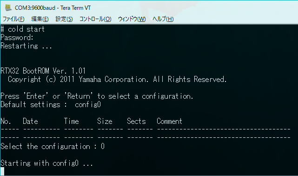Click the Comment column header
This screenshot has height=176, width=298.
[x=169, y=121]
